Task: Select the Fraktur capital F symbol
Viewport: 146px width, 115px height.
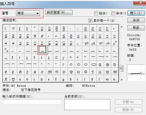Action: (x=13, y=72)
